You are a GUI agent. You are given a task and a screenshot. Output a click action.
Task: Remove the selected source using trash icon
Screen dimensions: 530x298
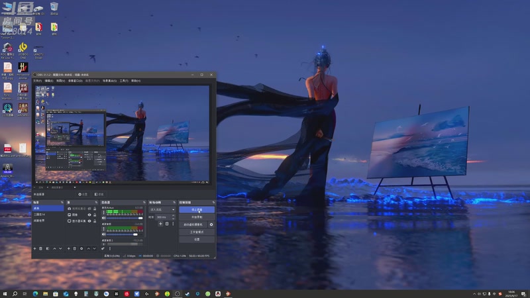click(x=75, y=249)
